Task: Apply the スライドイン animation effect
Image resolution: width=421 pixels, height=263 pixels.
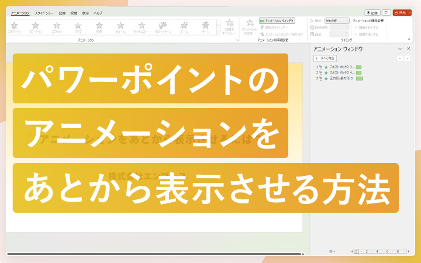Action: (14, 27)
